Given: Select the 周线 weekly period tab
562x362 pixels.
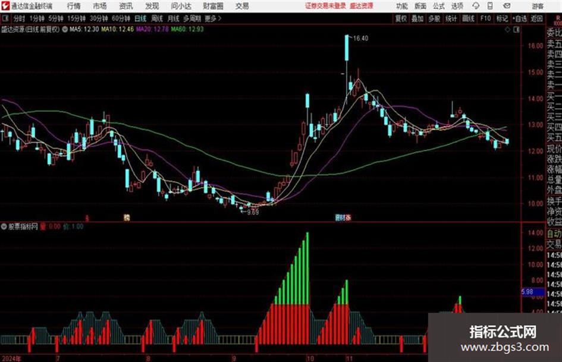Looking at the screenshot, I should [x=157, y=18].
